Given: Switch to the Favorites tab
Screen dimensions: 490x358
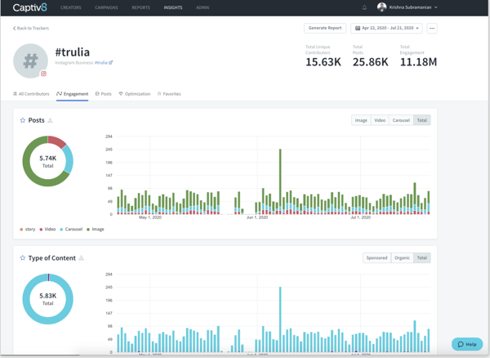Looking at the screenshot, I should pos(169,94).
